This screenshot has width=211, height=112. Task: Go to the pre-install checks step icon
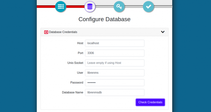[60, 6]
